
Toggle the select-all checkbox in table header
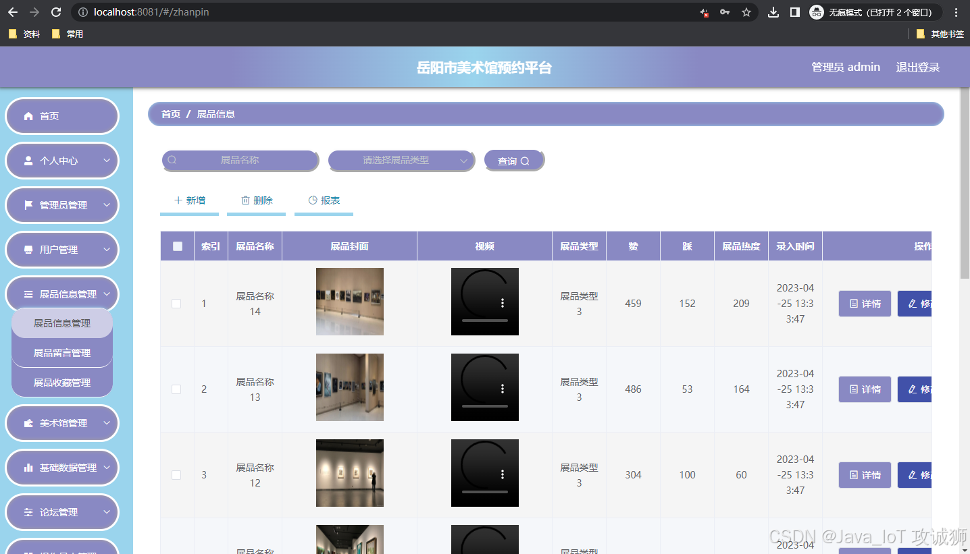click(x=178, y=246)
